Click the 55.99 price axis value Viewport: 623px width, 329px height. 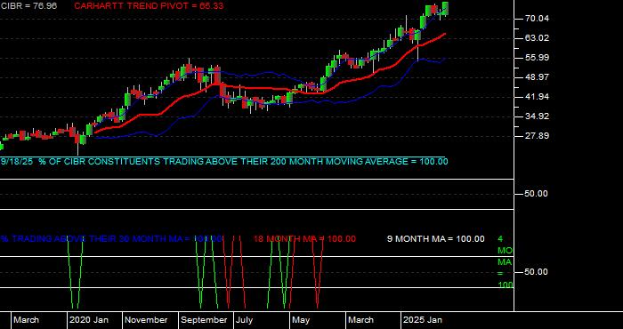(x=537, y=58)
